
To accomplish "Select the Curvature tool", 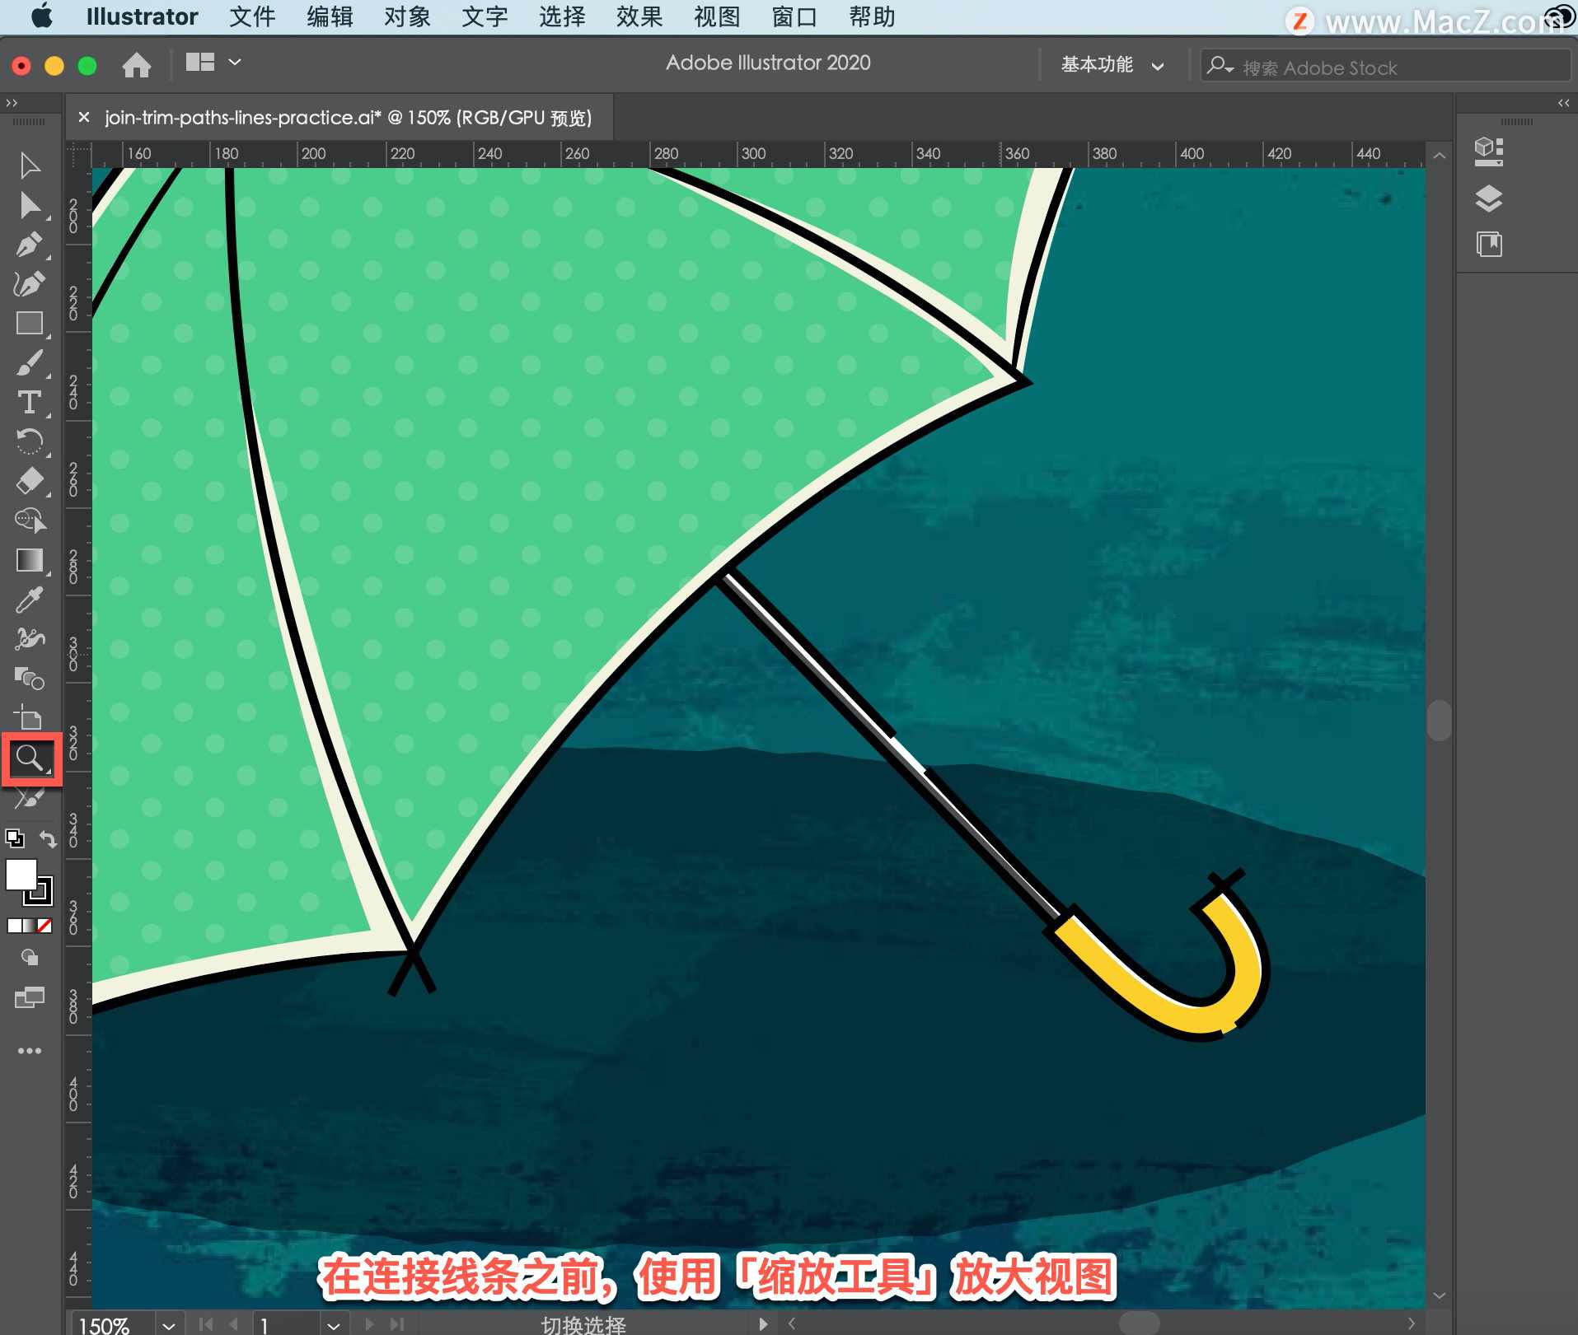I will click(x=29, y=283).
